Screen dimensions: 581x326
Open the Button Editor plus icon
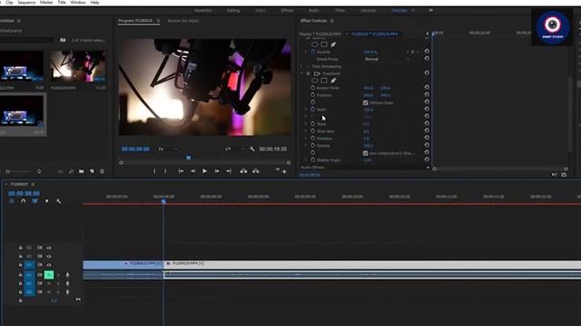pyautogui.click(x=284, y=172)
